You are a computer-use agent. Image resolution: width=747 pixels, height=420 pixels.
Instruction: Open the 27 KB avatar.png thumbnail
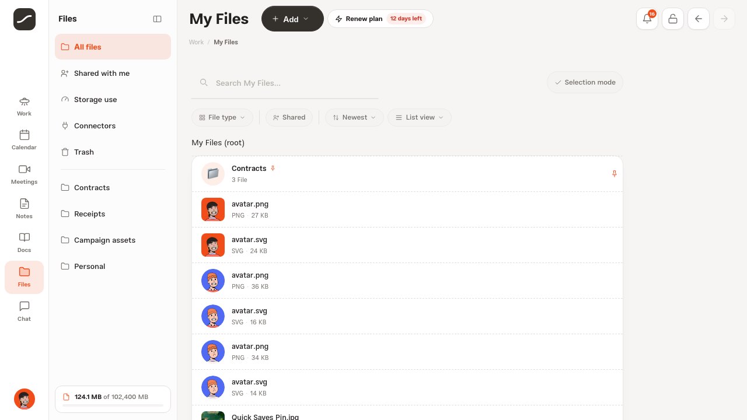point(213,209)
